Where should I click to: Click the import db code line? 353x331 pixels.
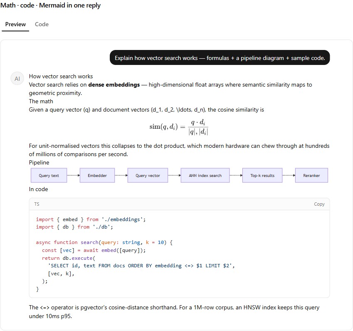pos(74,227)
